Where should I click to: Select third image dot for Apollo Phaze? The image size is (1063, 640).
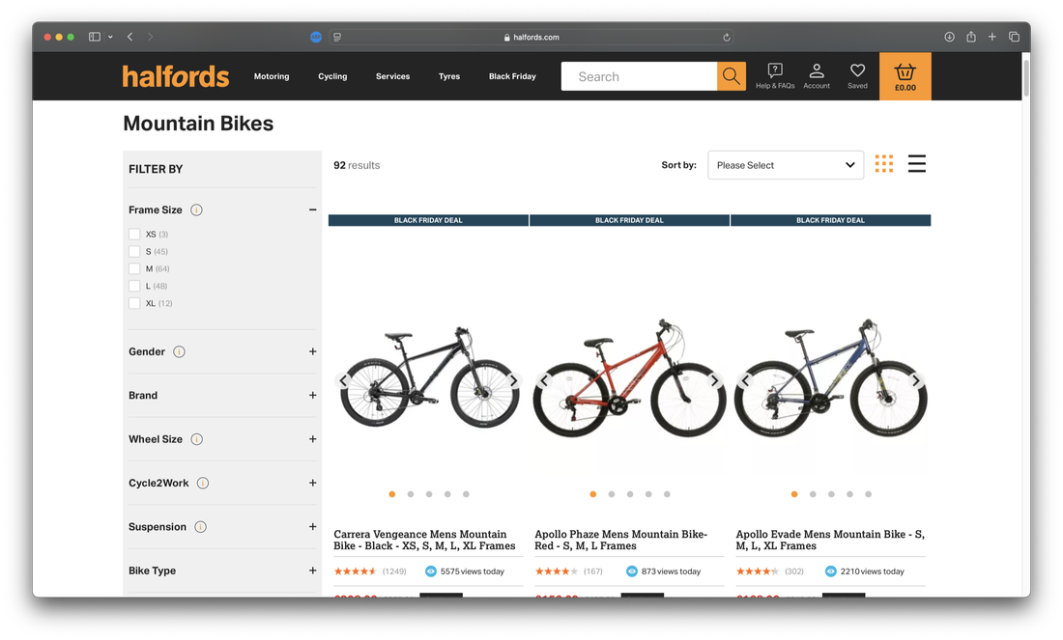pos(630,494)
